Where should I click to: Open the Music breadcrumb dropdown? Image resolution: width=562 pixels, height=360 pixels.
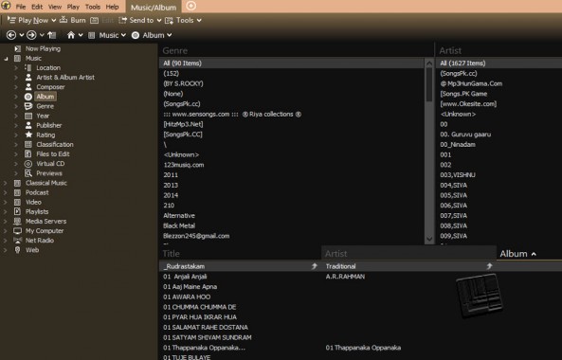click(x=123, y=35)
